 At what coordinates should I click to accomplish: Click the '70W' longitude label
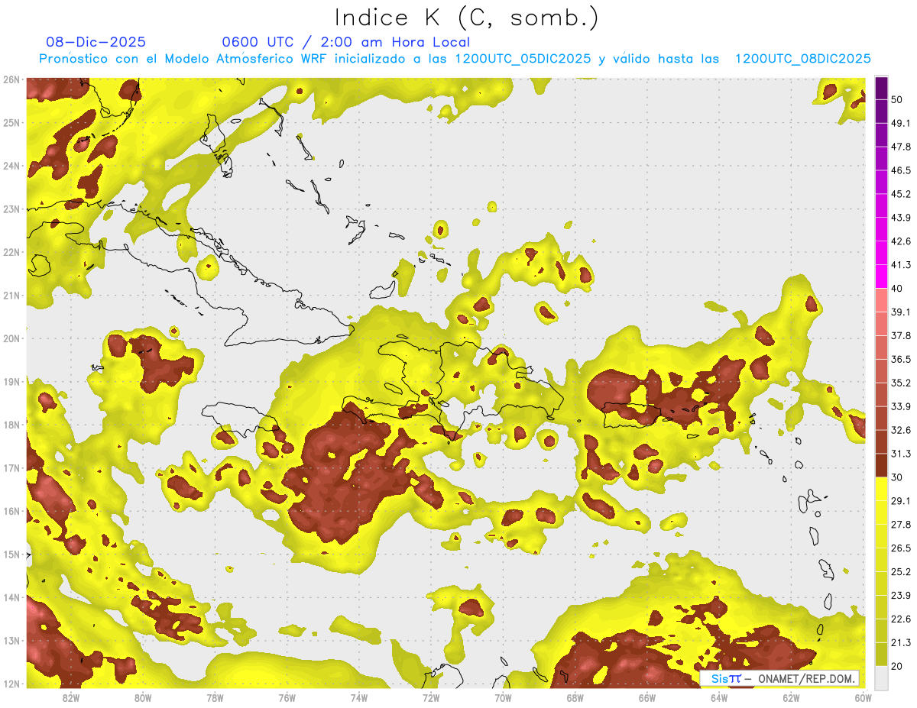pos(503,698)
